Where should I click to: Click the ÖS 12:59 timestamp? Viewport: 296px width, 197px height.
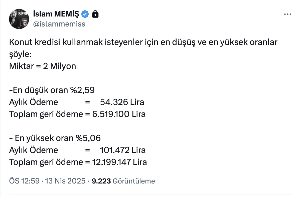[24, 181]
